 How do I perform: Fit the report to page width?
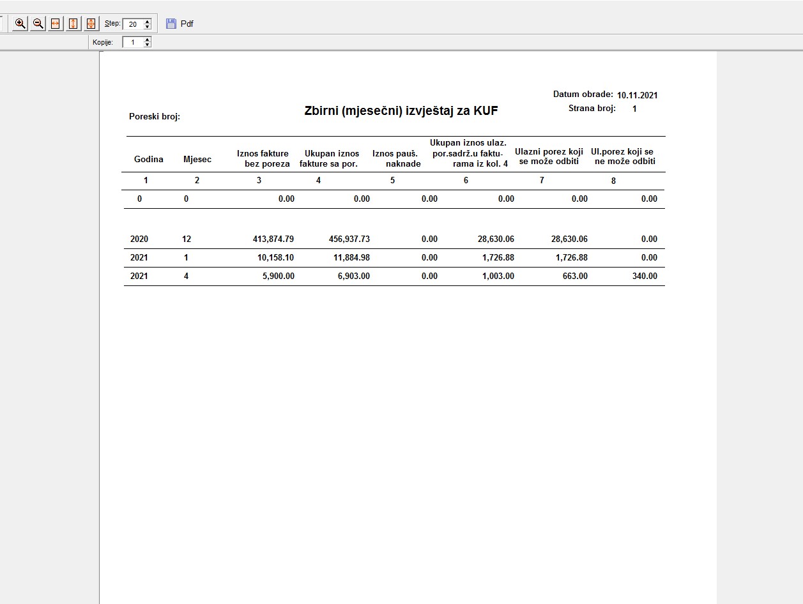(56, 24)
